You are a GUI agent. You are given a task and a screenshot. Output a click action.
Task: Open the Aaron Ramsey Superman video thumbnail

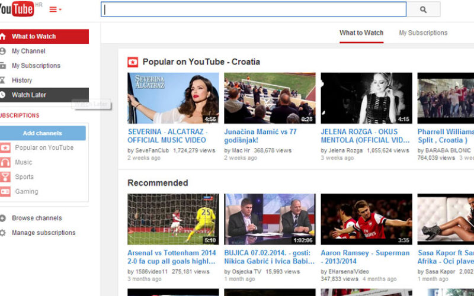[x=366, y=219]
